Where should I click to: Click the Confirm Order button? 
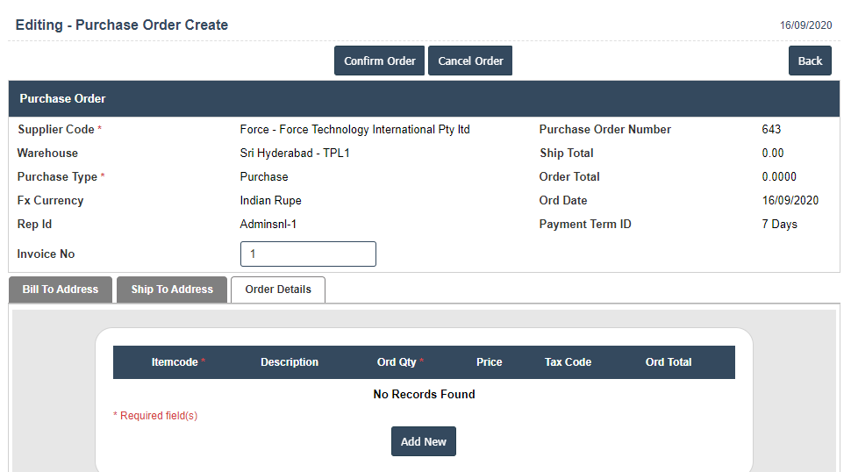[x=379, y=61]
